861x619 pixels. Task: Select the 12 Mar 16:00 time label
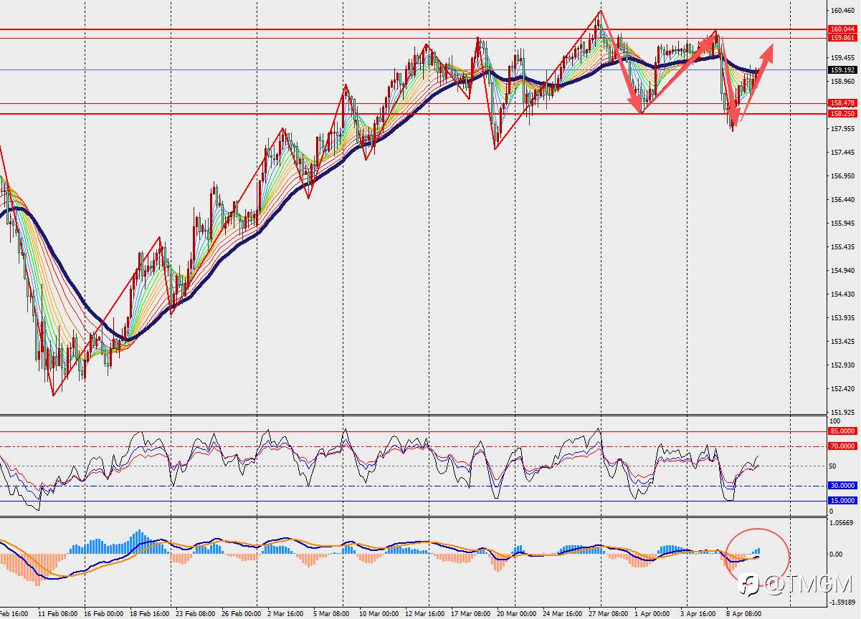[x=424, y=614]
